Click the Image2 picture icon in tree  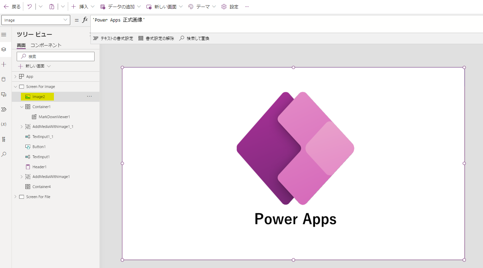(28, 97)
